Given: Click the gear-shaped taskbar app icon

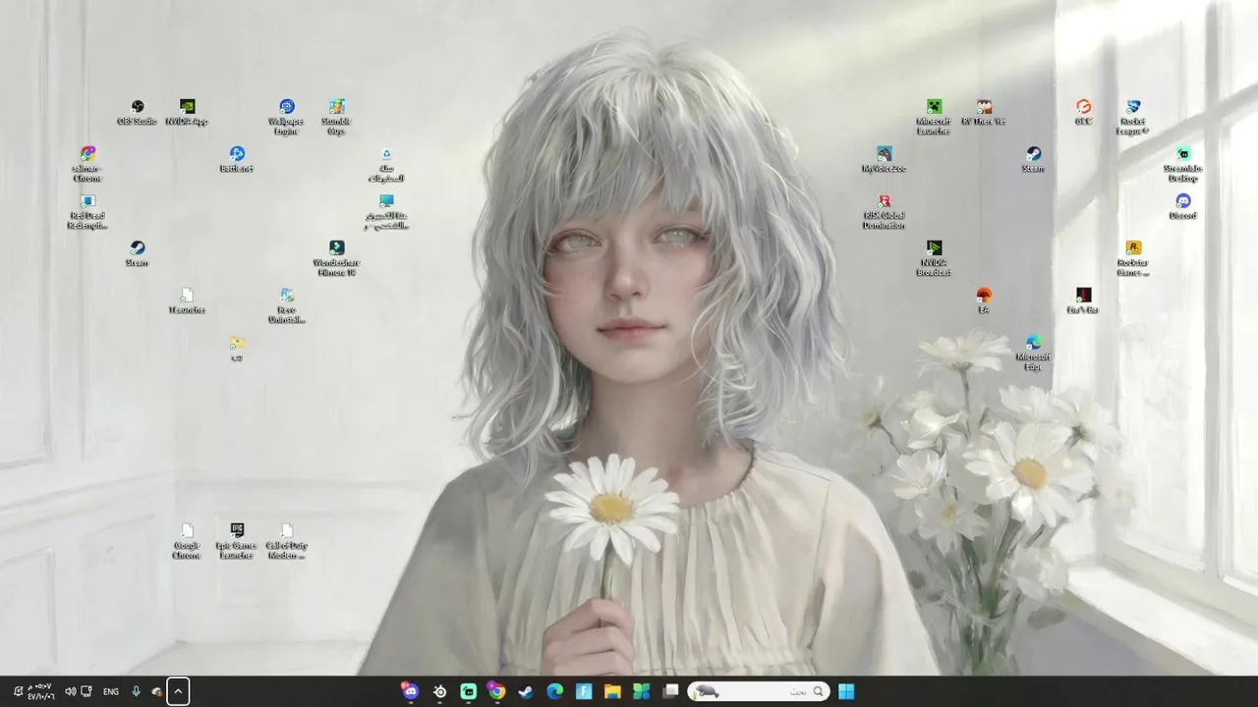Looking at the screenshot, I should click(439, 691).
